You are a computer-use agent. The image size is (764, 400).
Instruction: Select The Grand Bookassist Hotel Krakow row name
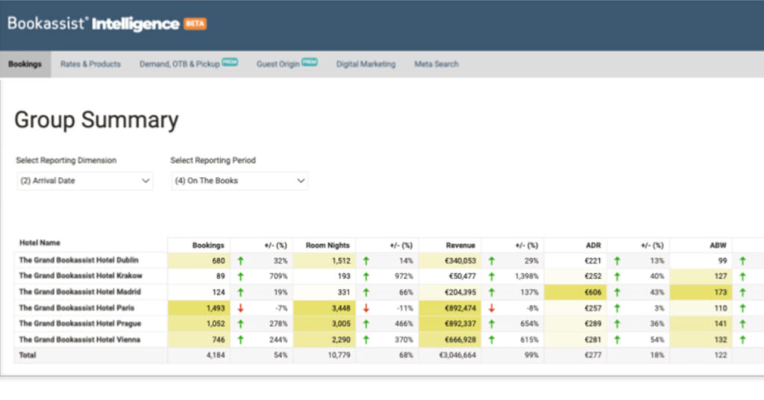point(81,276)
